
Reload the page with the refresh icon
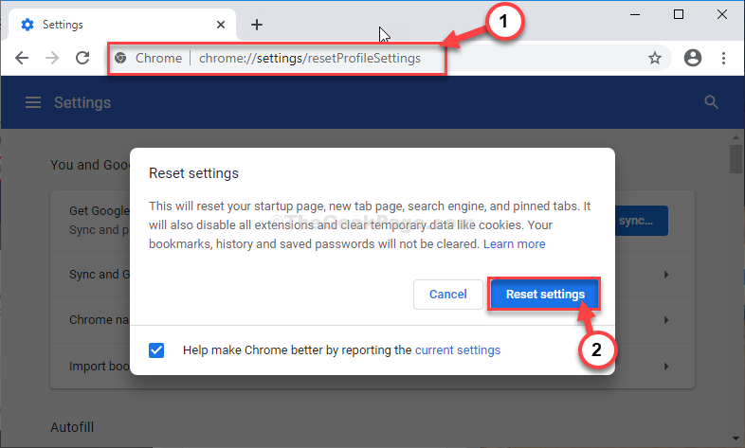coord(82,58)
